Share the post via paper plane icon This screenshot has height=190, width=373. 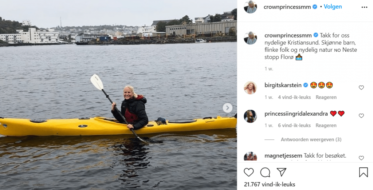coord(282,172)
